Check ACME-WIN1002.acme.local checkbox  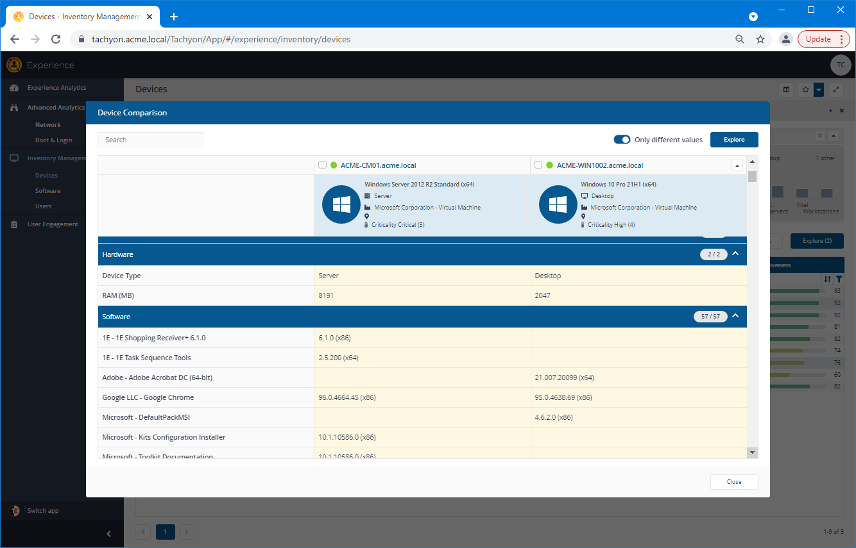click(x=538, y=165)
